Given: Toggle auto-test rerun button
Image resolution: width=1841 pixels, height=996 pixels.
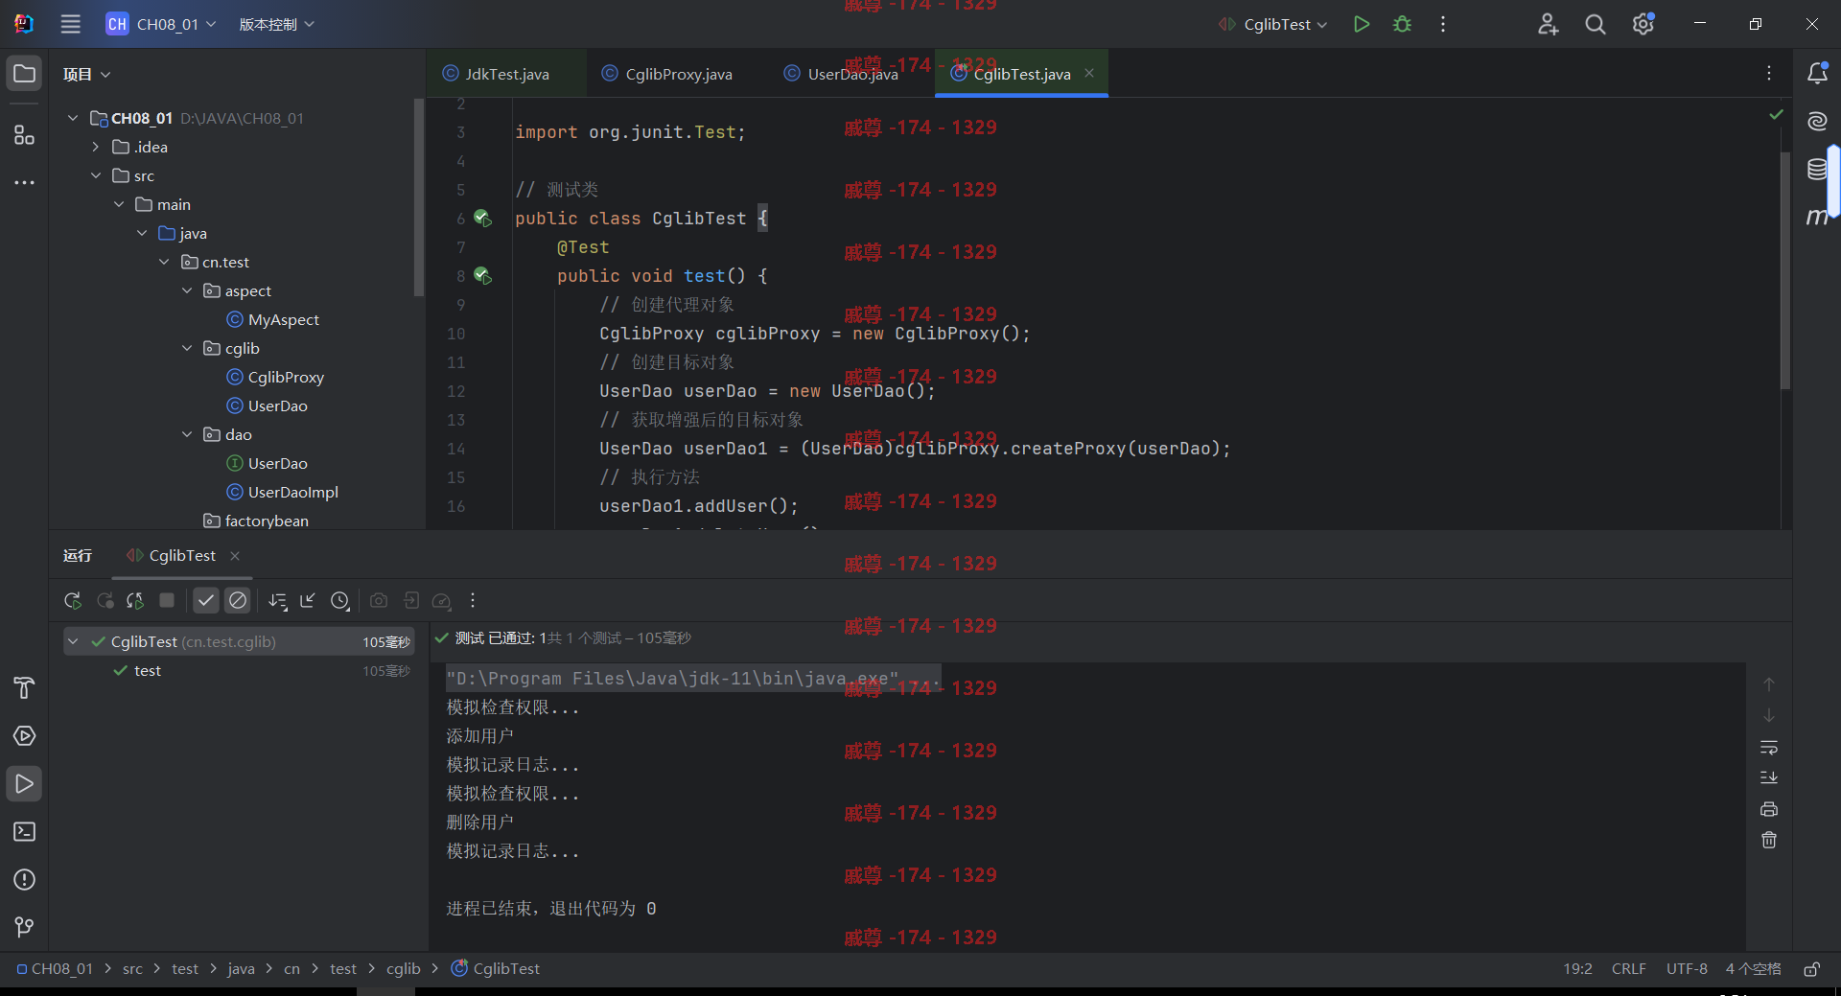Looking at the screenshot, I should point(135,600).
